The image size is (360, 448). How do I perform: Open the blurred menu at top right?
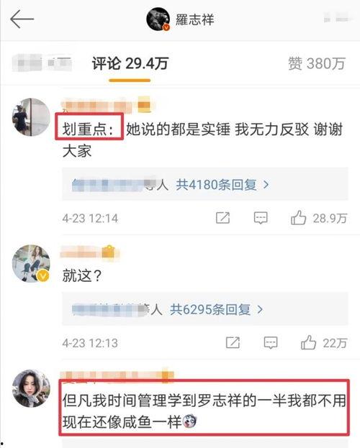pyautogui.click(x=337, y=18)
